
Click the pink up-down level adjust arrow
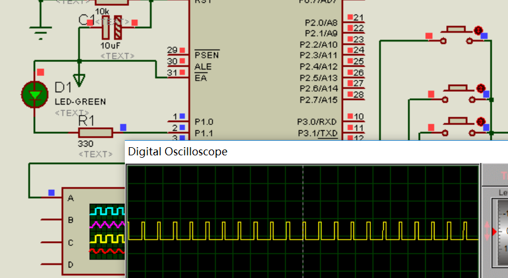point(487,231)
